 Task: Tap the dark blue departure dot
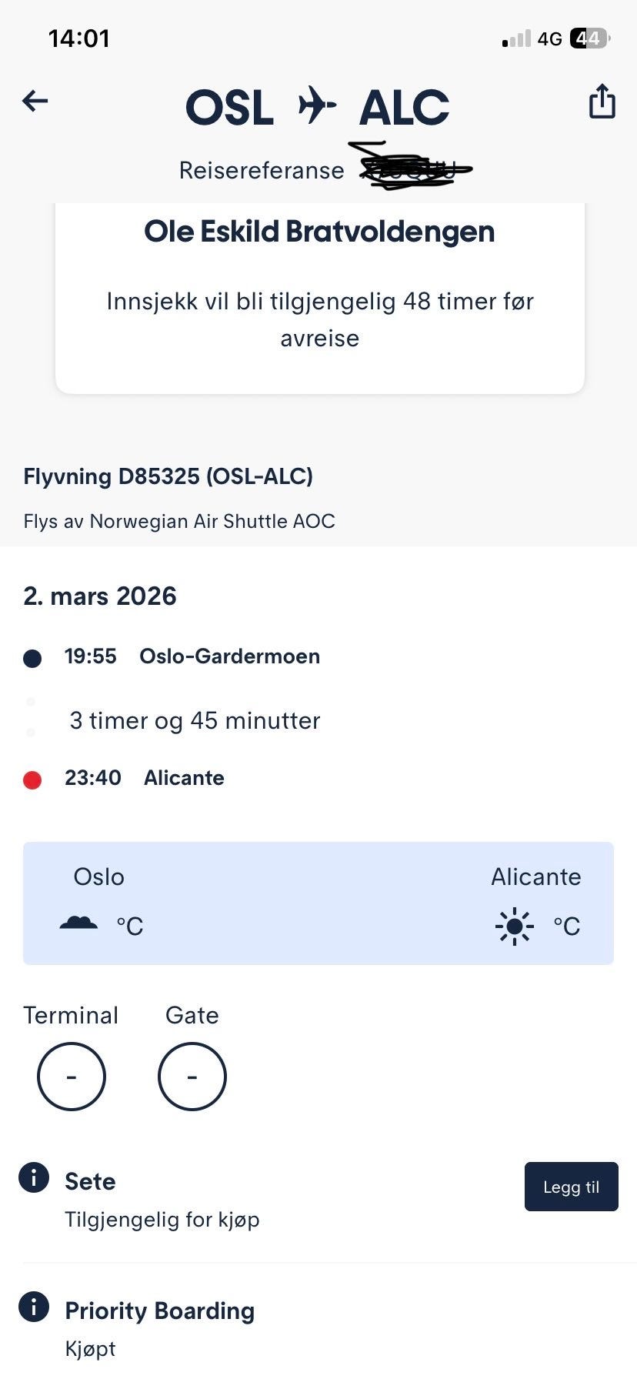coord(32,659)
